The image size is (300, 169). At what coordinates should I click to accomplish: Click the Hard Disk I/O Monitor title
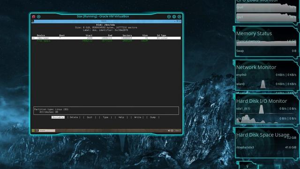click(x=262, y=101)
